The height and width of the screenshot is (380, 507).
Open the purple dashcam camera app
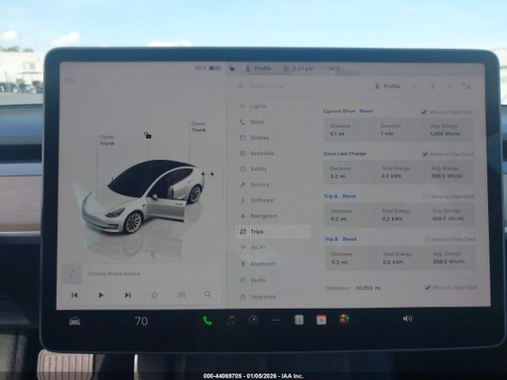point(253,320)
